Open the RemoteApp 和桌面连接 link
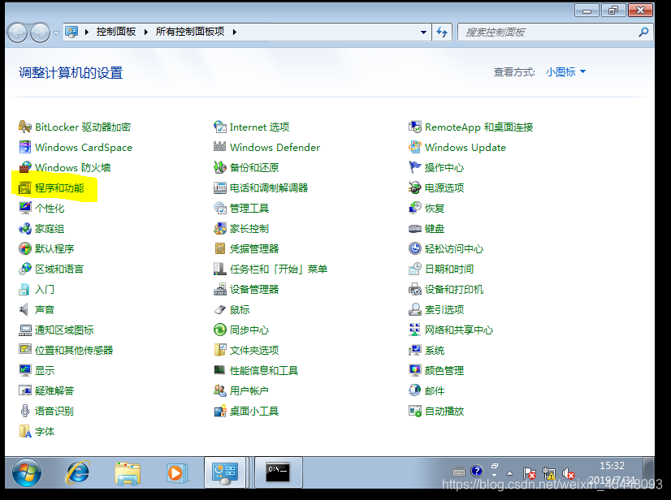The width and height of the screenshot is (671, 500). click(478, 127)
